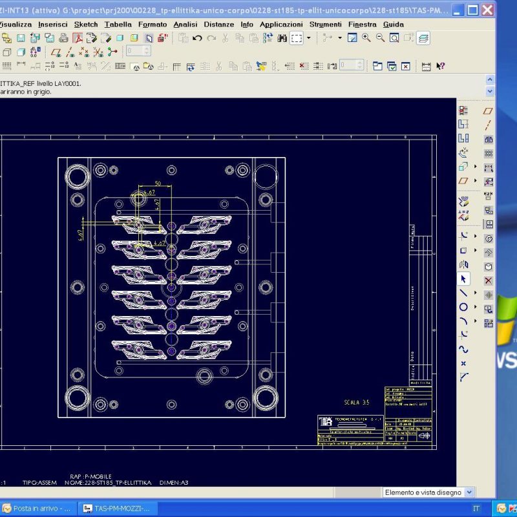
Task: Click the model tree branch icon in second row
Action: (112, 52)
